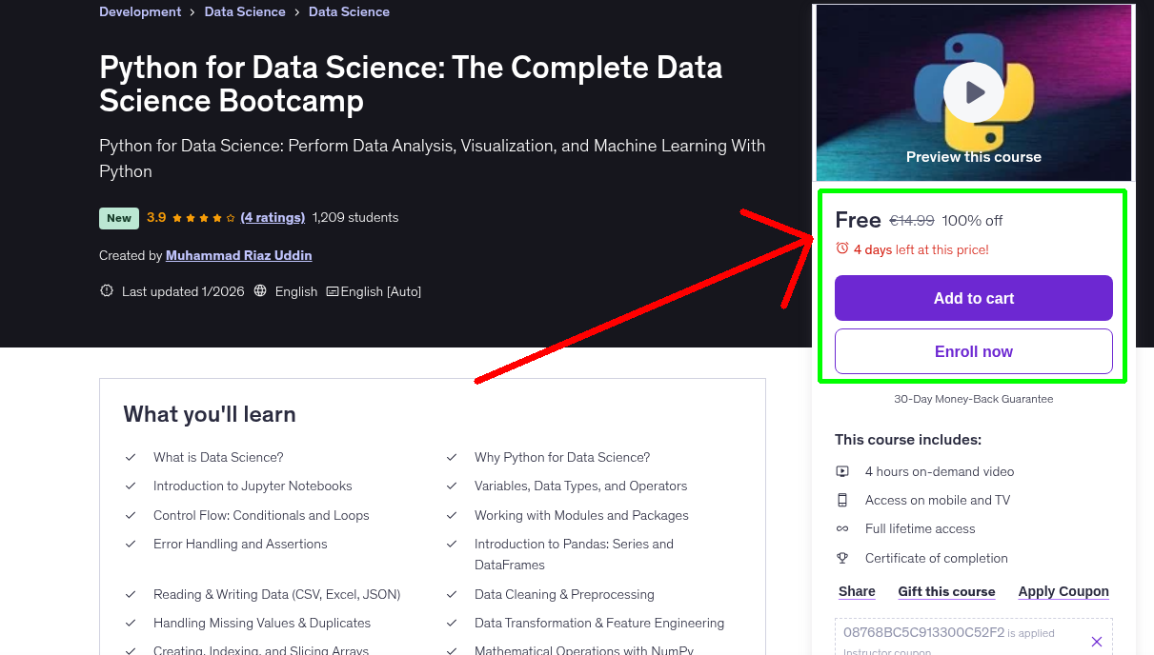Click Add to cart

pyautogui.click(x=973, y=298)
